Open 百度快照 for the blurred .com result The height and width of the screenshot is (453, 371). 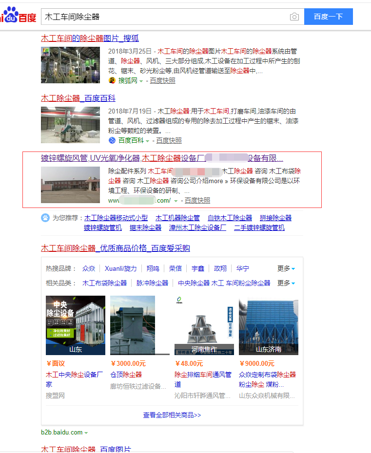click(197, 200)
